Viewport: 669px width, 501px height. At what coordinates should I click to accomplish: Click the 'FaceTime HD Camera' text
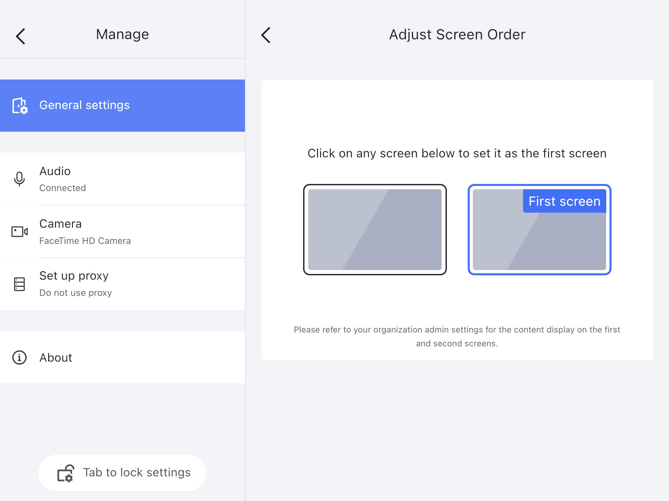[85, 241]
